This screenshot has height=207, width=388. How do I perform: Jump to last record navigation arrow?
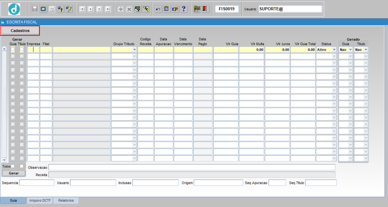[108, 9]
